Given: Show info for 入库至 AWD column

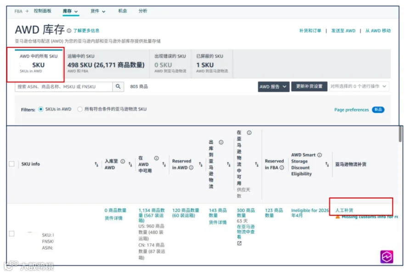Looking at the screenshot, I should 123,161.
